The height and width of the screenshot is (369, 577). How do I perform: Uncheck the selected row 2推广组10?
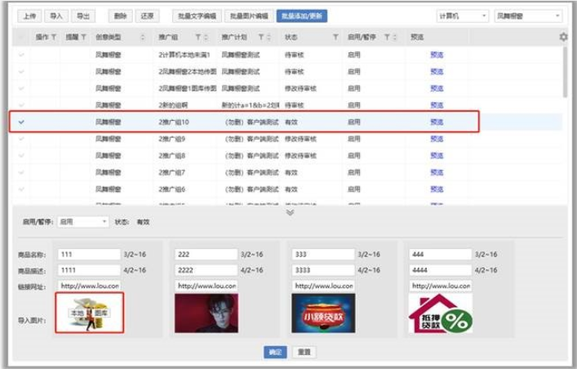pyautogui.click(x=21, y=122)
